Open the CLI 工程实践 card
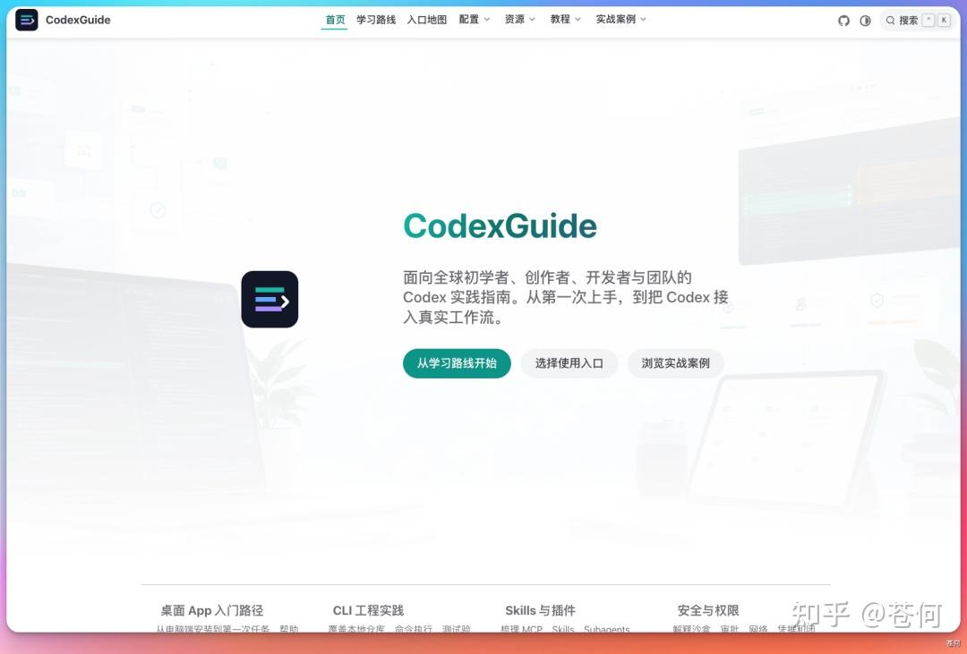967x654 pixels. pos(399,618)
